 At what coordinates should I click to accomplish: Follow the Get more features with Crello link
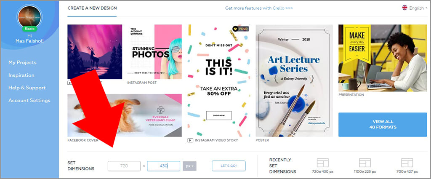click(x=259, y=8)
